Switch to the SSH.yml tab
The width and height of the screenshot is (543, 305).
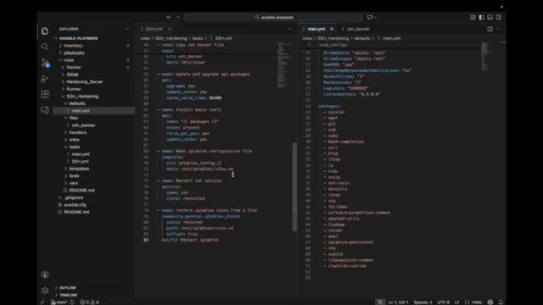point(154,29)
